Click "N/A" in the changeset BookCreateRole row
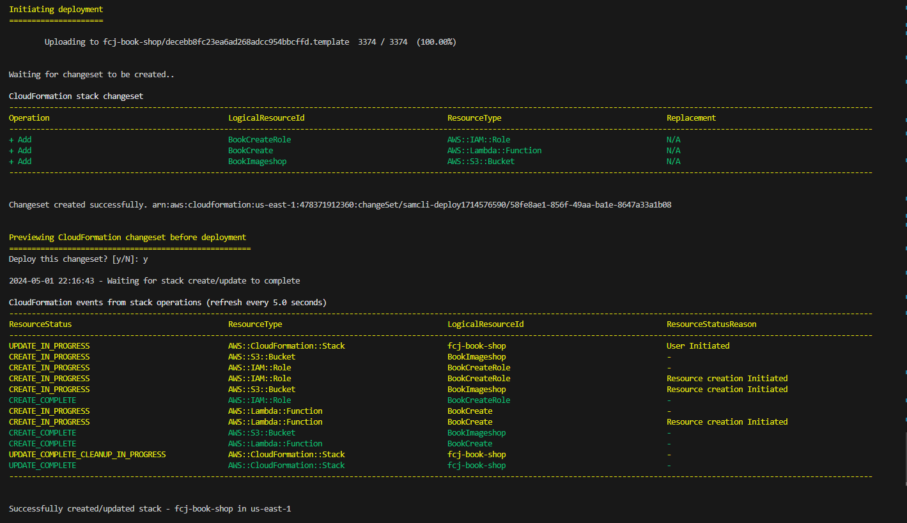Screen dimensions: 907x523 click(x=673, y=140)
